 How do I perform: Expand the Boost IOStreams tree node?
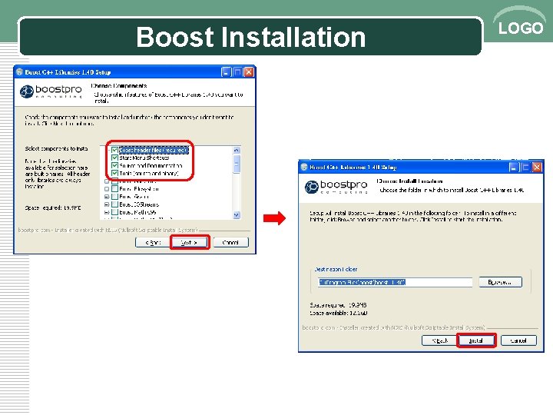pyautogui.click(x=107, y=204)
